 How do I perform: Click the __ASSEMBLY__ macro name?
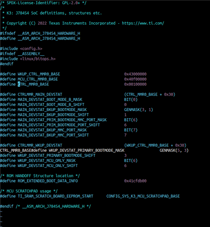(31, 54)
